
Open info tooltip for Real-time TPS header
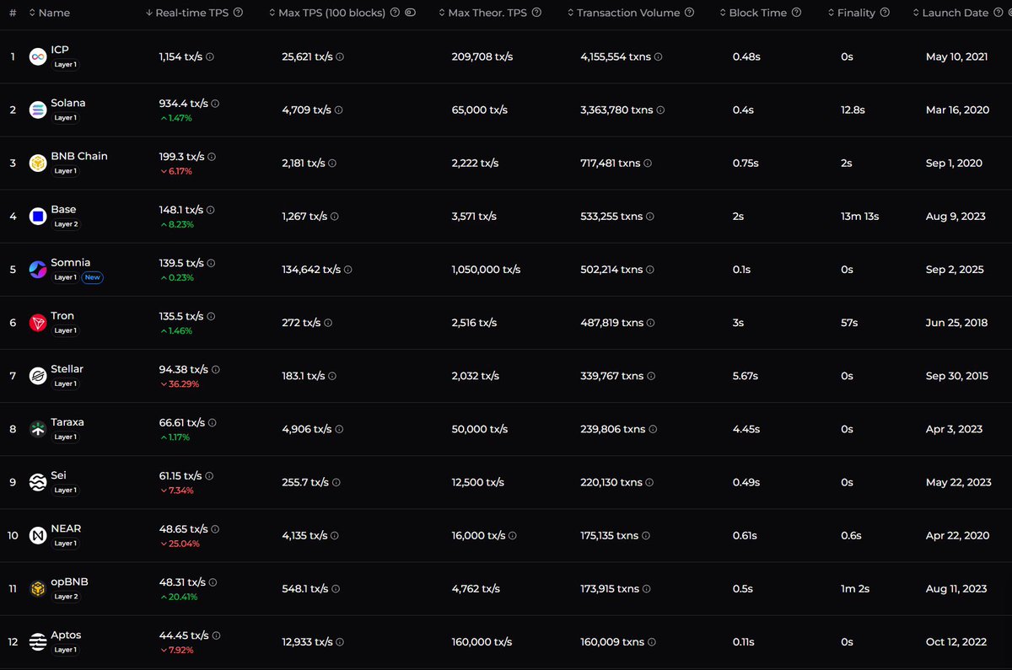click(238, 13)
